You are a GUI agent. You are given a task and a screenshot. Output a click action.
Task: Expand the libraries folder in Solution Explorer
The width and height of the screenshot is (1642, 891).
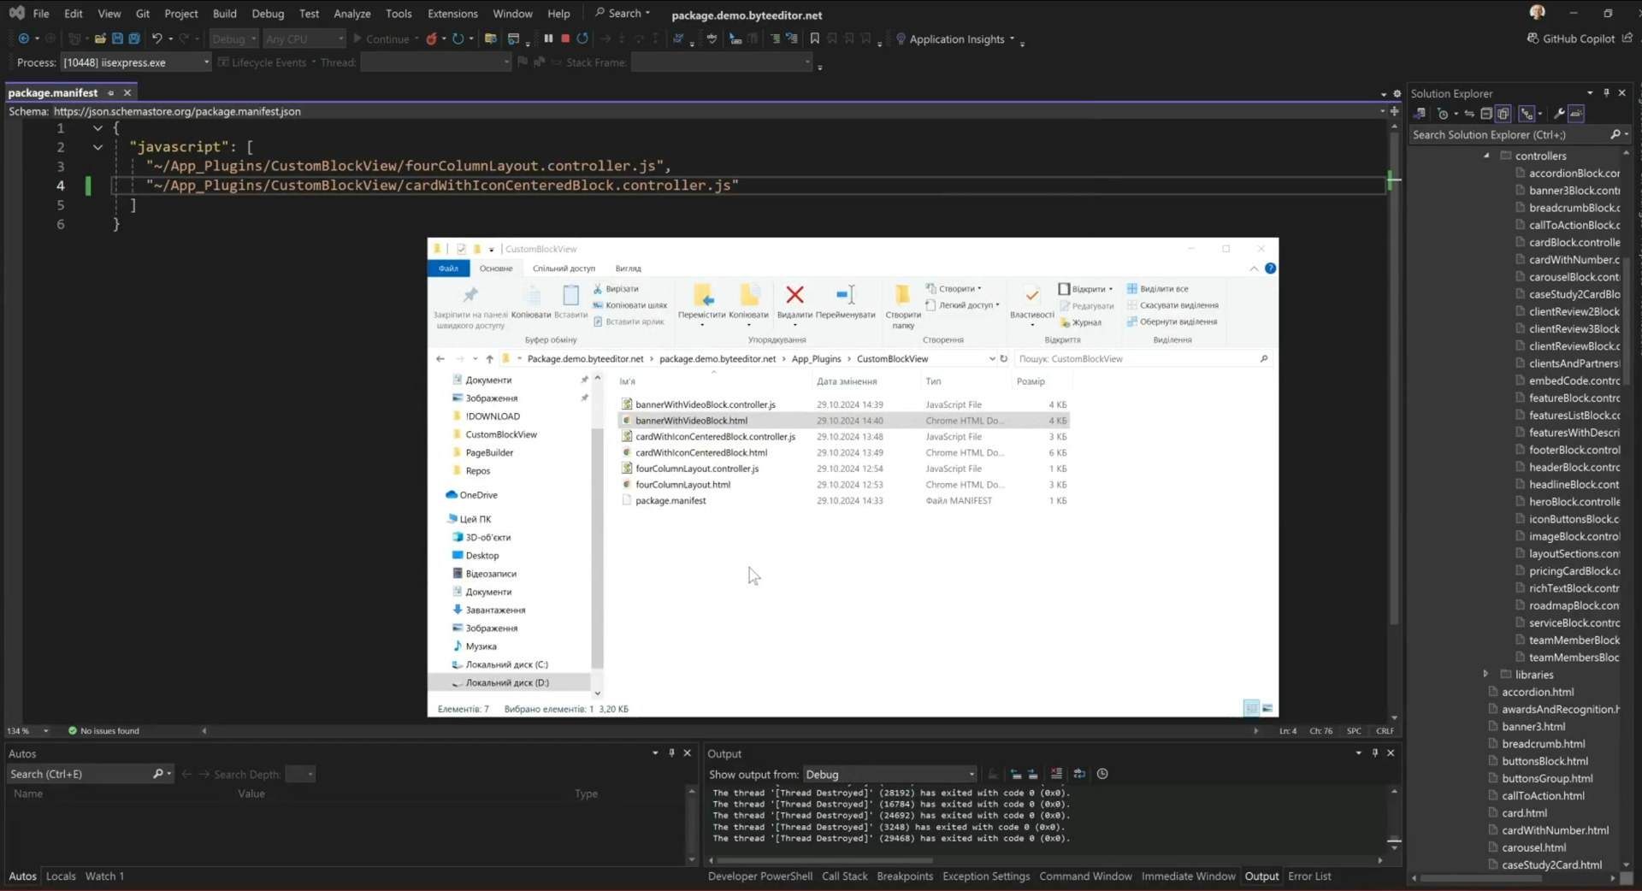click(x=1485, y=675)
